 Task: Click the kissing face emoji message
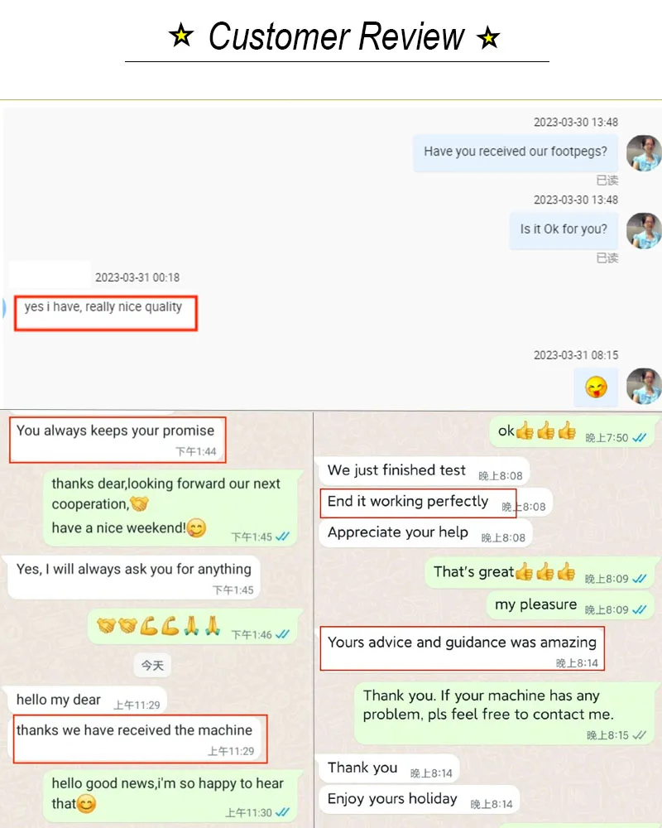pos(596,387)
